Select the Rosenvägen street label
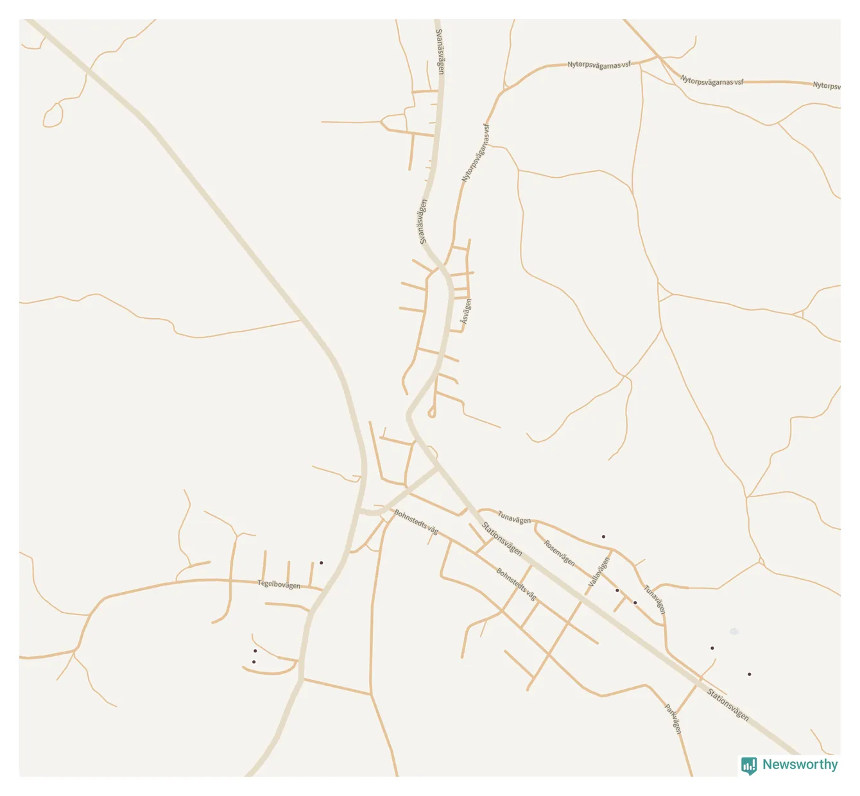This screenshot has height=796, width=860. 559,552
